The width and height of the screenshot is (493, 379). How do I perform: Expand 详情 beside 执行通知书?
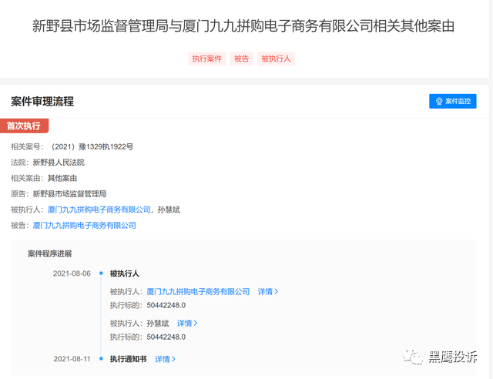pyautogui.click(x=166, y=359)
